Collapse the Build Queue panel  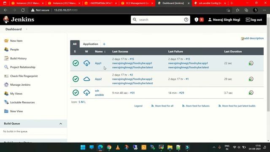click(61, 124)
